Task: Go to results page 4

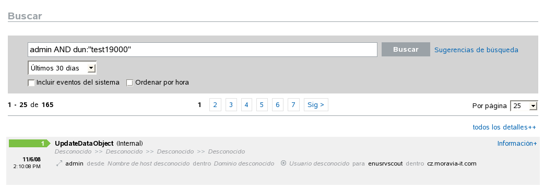Action: (x=246, y=105)
